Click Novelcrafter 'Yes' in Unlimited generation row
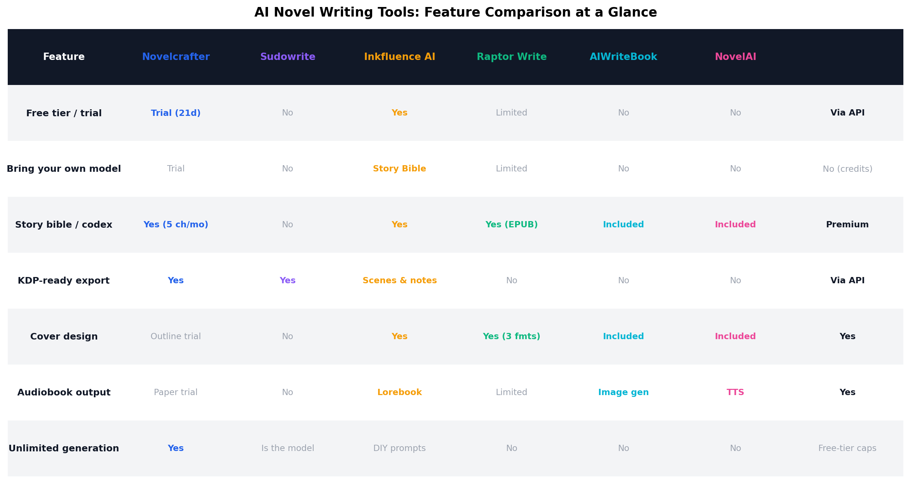 (x=176, y=448)
